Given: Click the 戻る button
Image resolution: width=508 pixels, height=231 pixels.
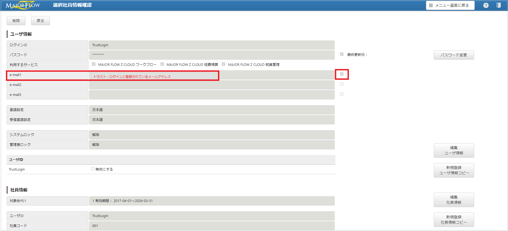Looking at the screenshot, I should coord(40,21).
